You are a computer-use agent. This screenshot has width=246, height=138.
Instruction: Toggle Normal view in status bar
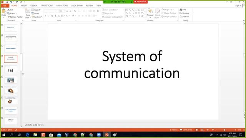pyautogui.click(x=197, y=130)
